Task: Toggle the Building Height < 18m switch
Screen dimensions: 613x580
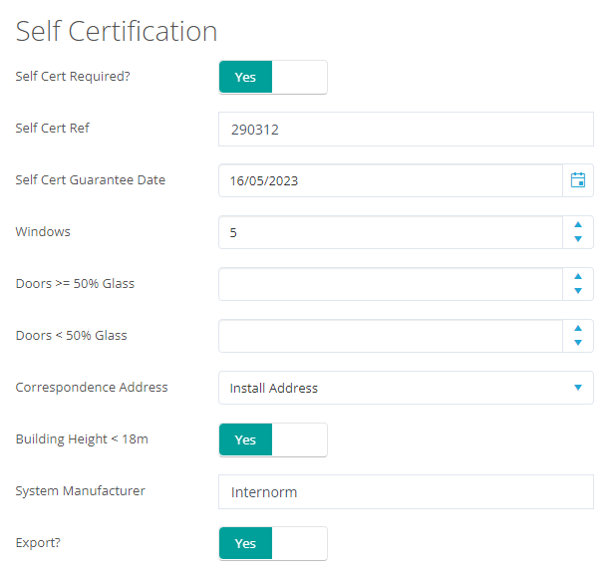Action: (x=273, y=439)
